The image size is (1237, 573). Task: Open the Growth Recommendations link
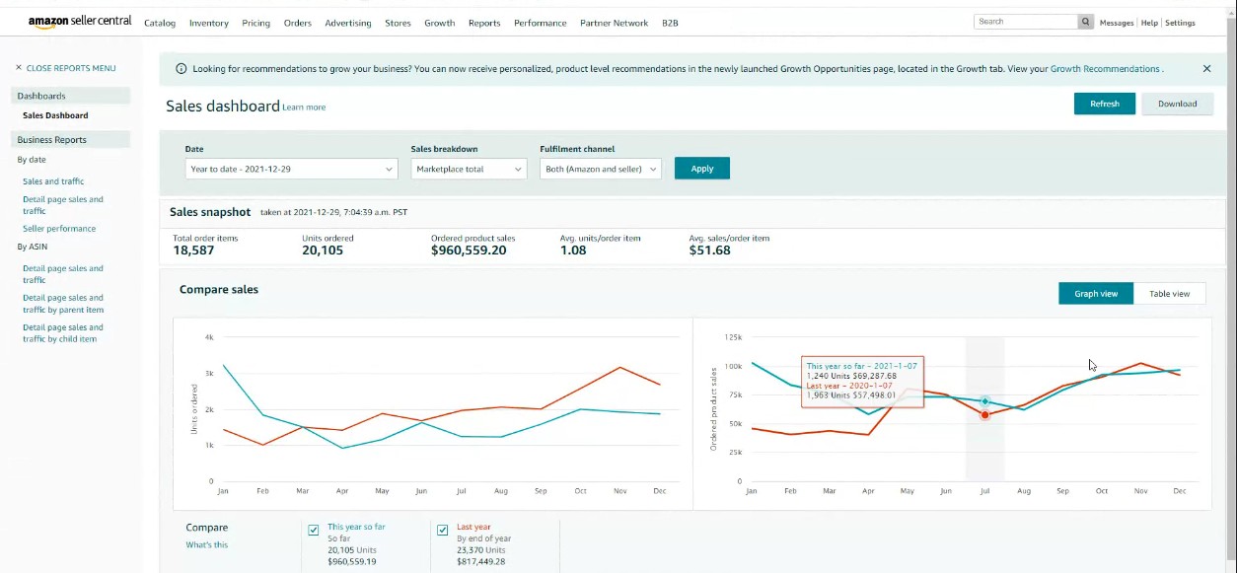pos(1106,69)
